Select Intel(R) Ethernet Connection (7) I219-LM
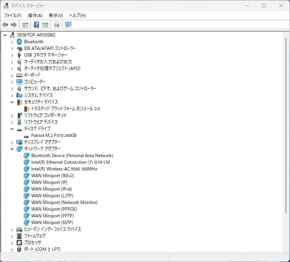 [70, 162]
